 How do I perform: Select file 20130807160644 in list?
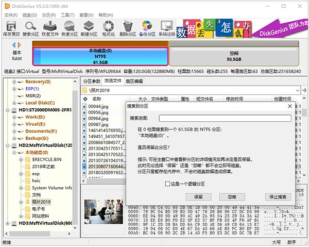[107, 167]
